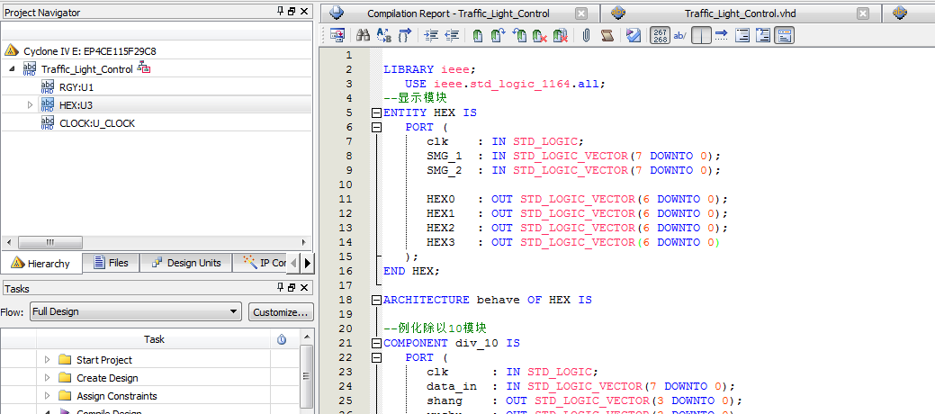Pin the Project Navigator panel
Viewport: 935px width, 414px height.
click(281, 12)
